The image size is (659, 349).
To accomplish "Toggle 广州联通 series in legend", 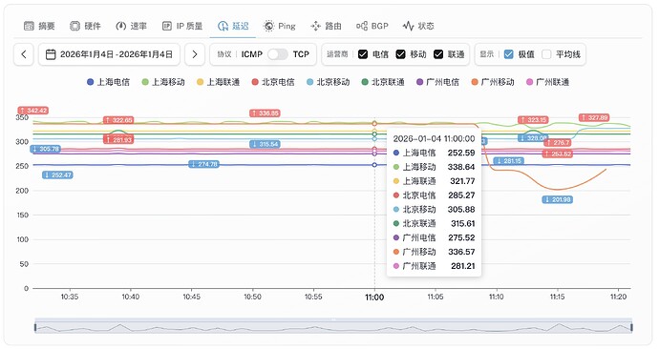I will 548,82.
